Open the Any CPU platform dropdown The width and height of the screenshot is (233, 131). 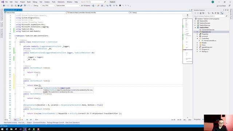pyautogui.click(x=48, y=6)
